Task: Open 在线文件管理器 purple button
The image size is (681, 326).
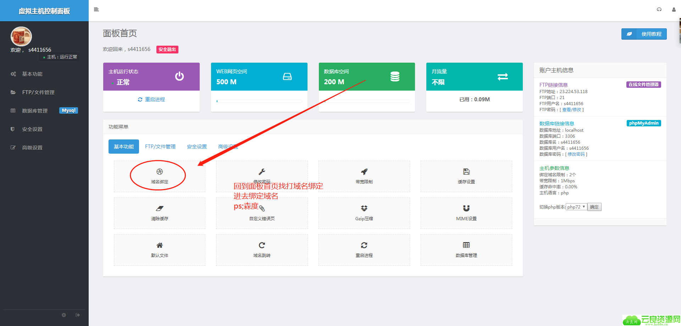Action: click(x=643, y=85)
